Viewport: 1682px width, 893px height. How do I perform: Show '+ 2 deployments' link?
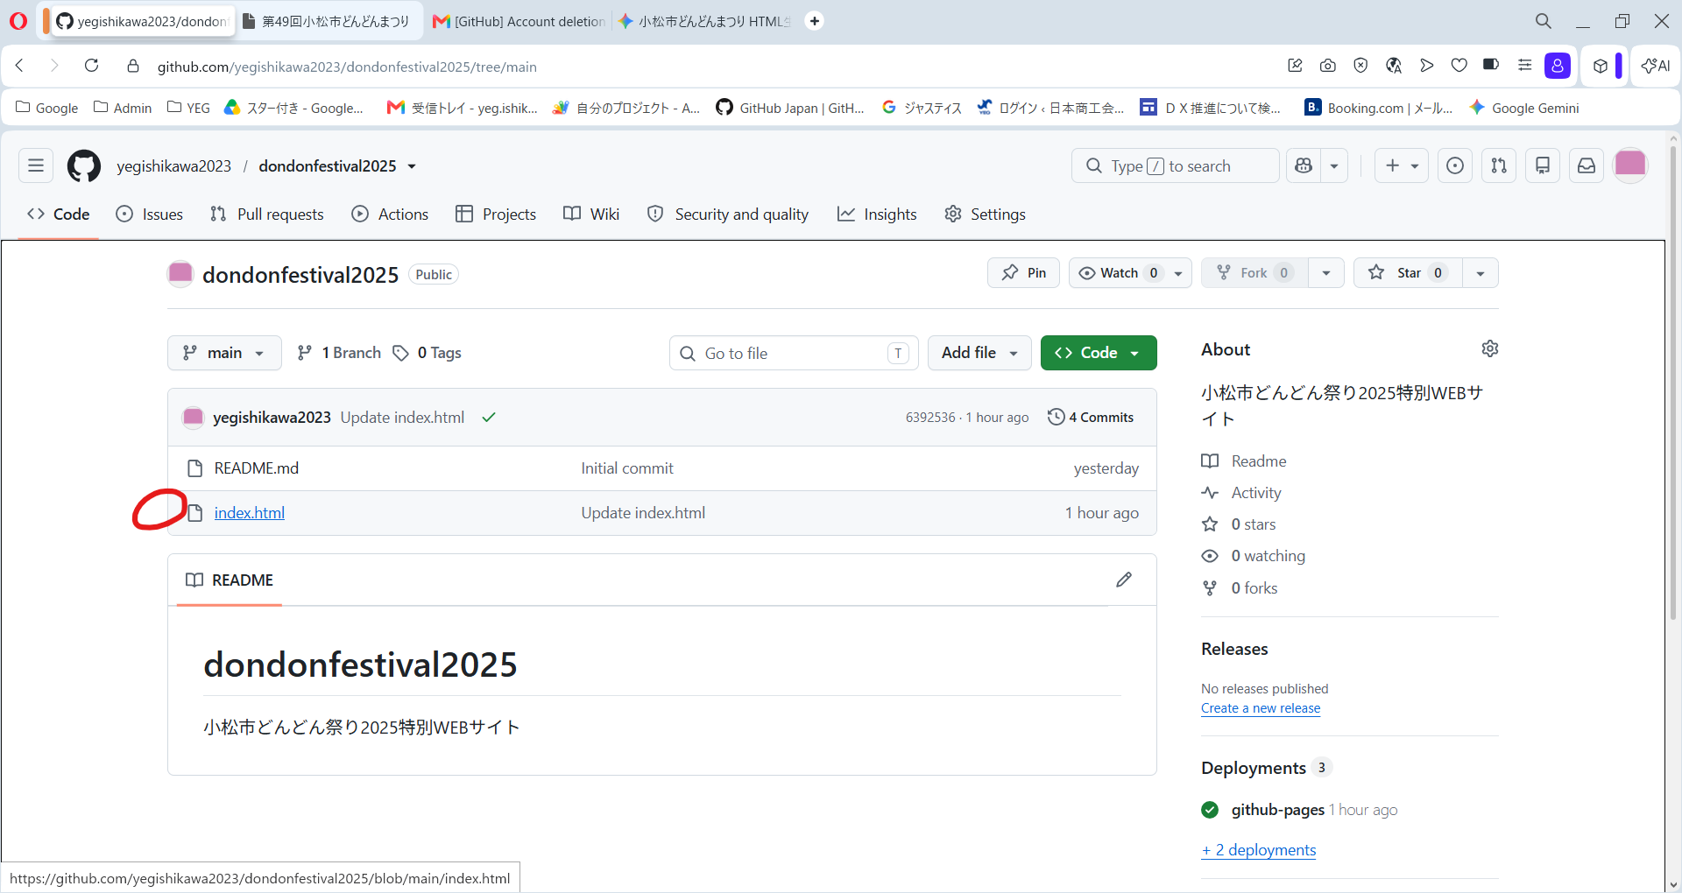[x=1259, y=850]
